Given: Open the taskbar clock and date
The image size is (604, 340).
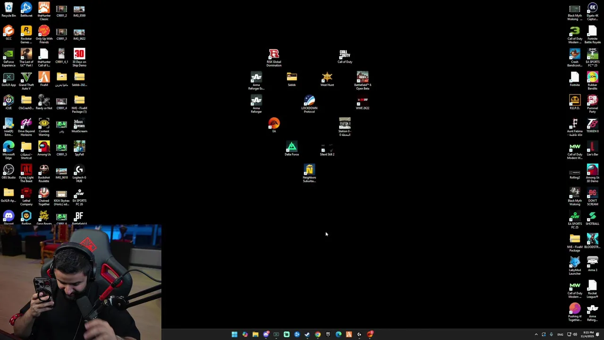Looking at the screenshot, I should point(587,334).
